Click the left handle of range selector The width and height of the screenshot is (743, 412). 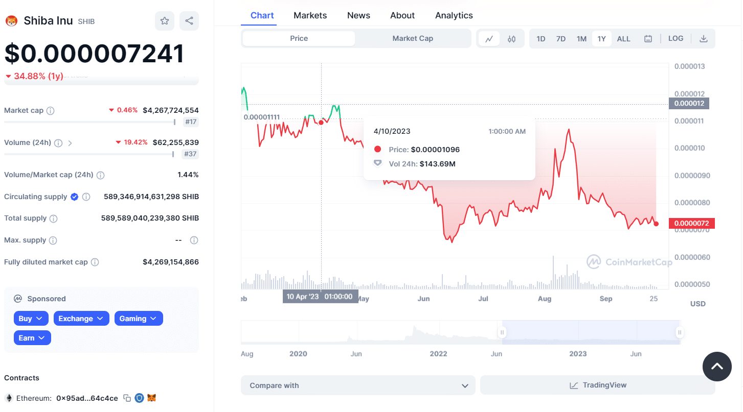pyautogui.click(x=502, y=332)
